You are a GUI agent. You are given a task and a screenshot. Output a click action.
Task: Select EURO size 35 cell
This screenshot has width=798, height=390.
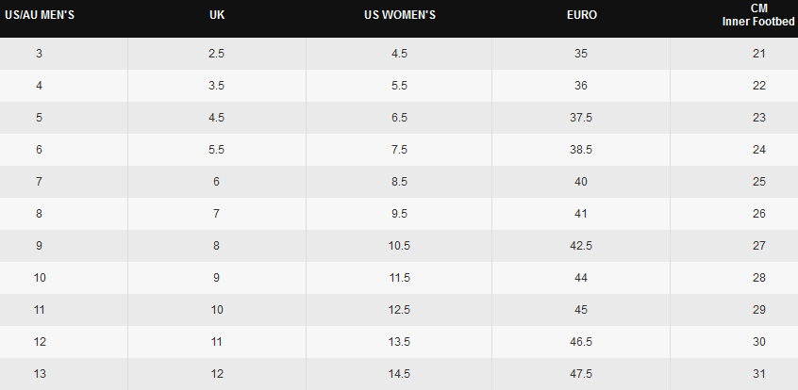click(x=581, y=54)
